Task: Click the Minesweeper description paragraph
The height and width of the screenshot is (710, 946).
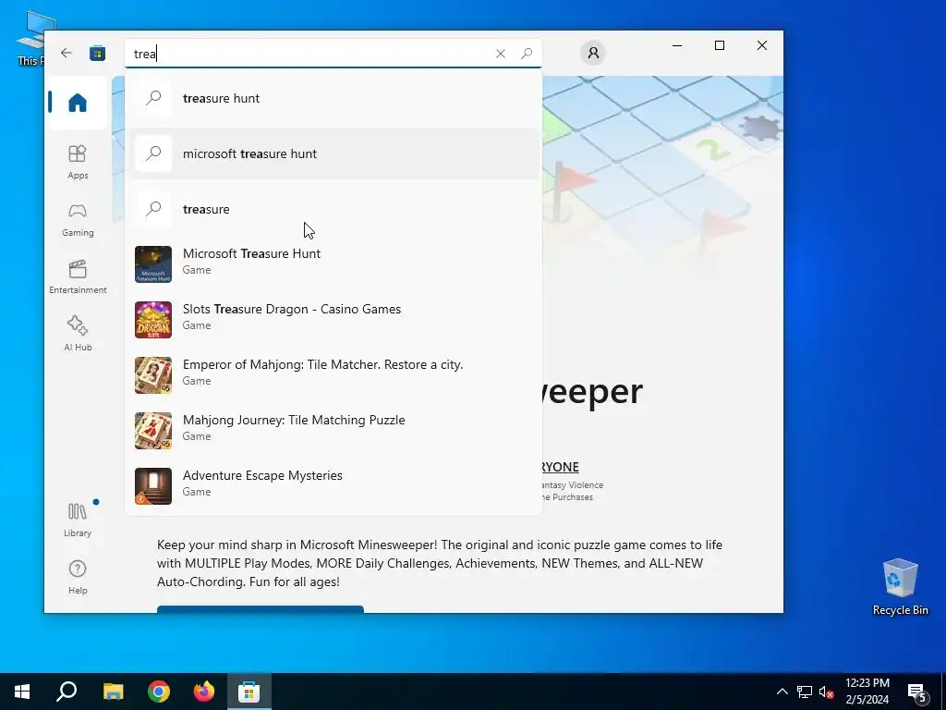Action: click(x=439, y=563)
